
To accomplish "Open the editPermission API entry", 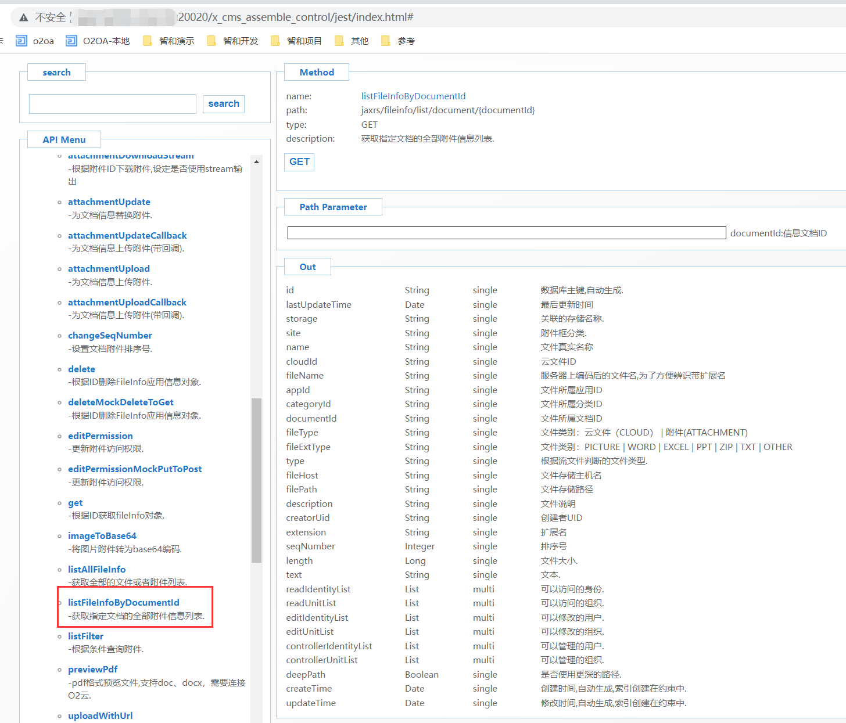I will click(100, 436).
